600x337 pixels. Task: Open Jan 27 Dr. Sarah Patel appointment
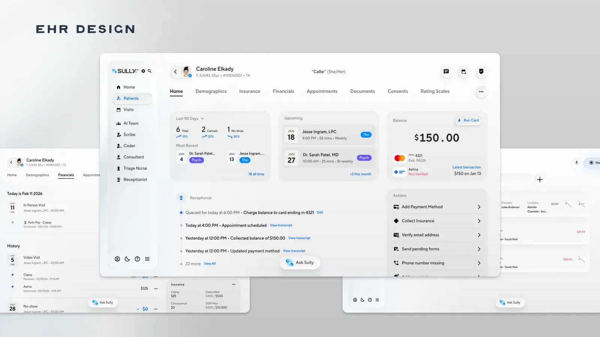[x=328, y=158]
